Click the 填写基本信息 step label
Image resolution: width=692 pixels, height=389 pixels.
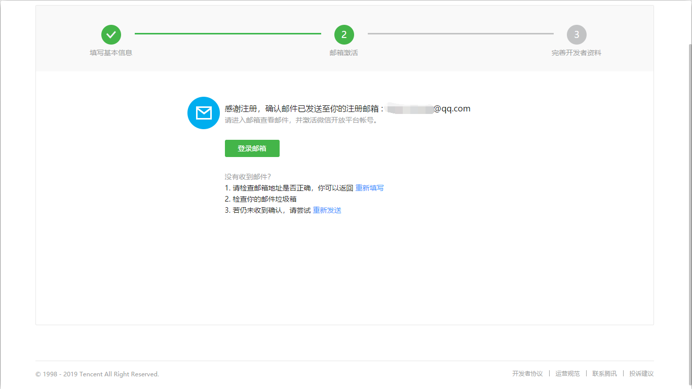coord(111,52)
